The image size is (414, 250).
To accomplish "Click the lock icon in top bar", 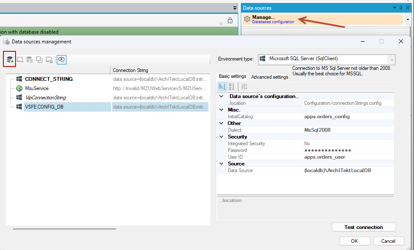I will tap(230, 20).
